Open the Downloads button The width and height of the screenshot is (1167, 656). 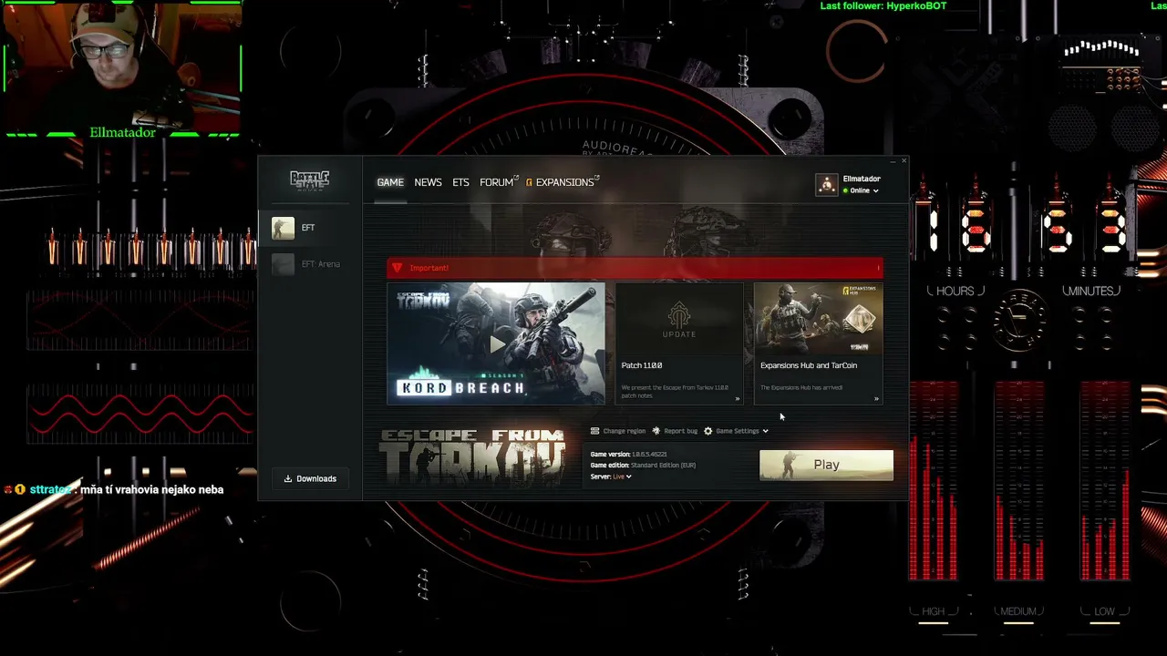point(310,478)
